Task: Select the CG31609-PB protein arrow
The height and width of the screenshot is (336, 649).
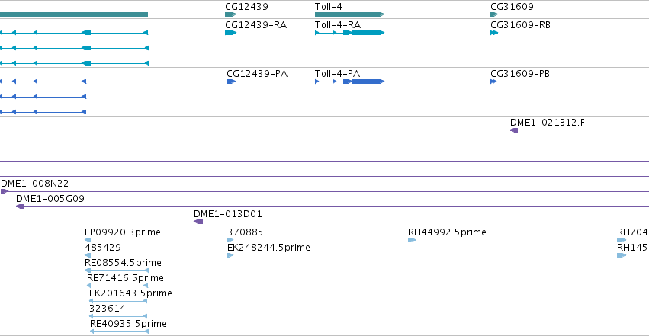Action: (x=493, y=82)
